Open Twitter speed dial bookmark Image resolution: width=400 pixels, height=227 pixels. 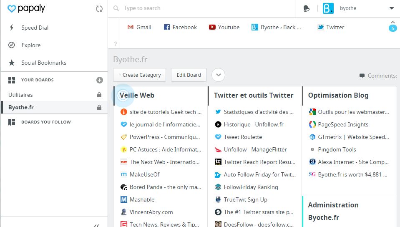pos(331,27)
